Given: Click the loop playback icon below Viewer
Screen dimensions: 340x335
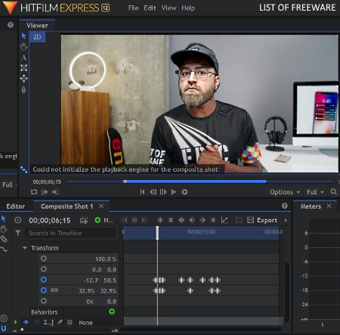Looking at the screenshot, I should pos(34,192).
